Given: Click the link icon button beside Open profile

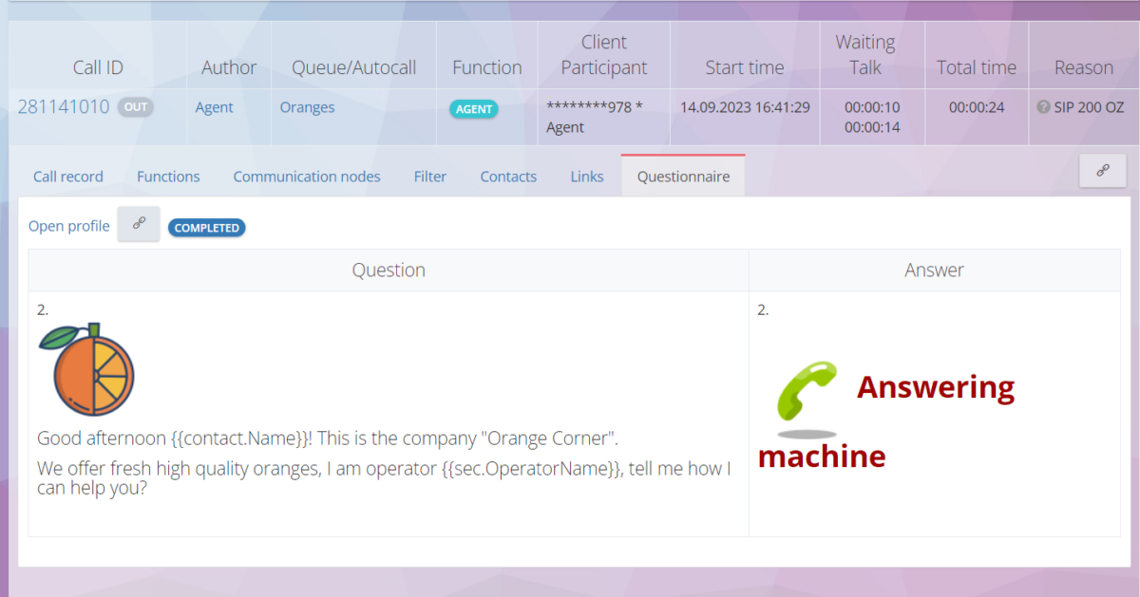Looking at the screenshot, I should [x=139, y=224].
